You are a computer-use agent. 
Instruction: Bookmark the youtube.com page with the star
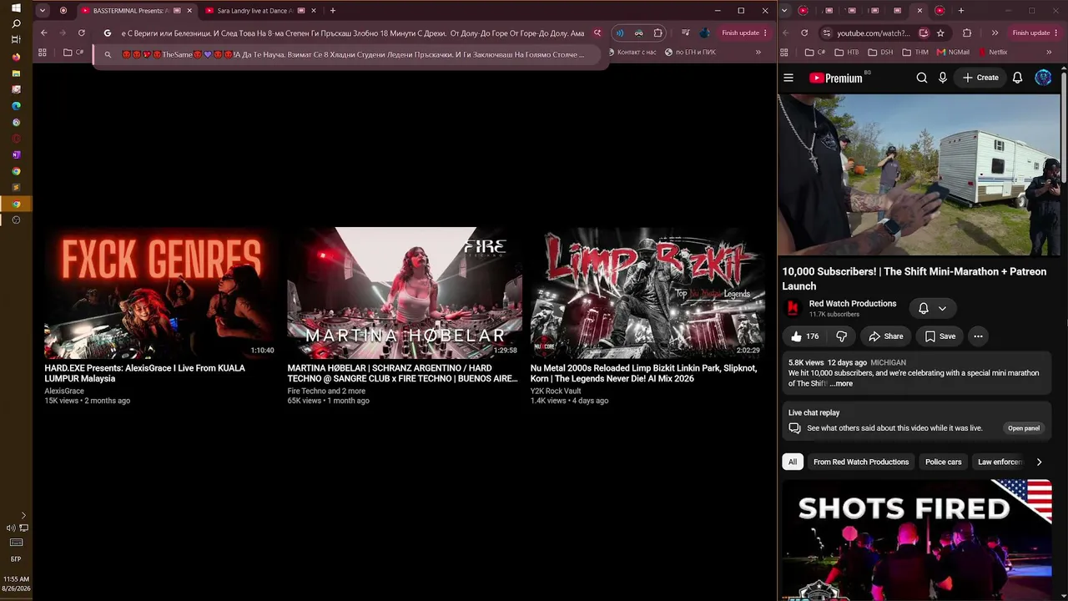[x=940, y=33]
